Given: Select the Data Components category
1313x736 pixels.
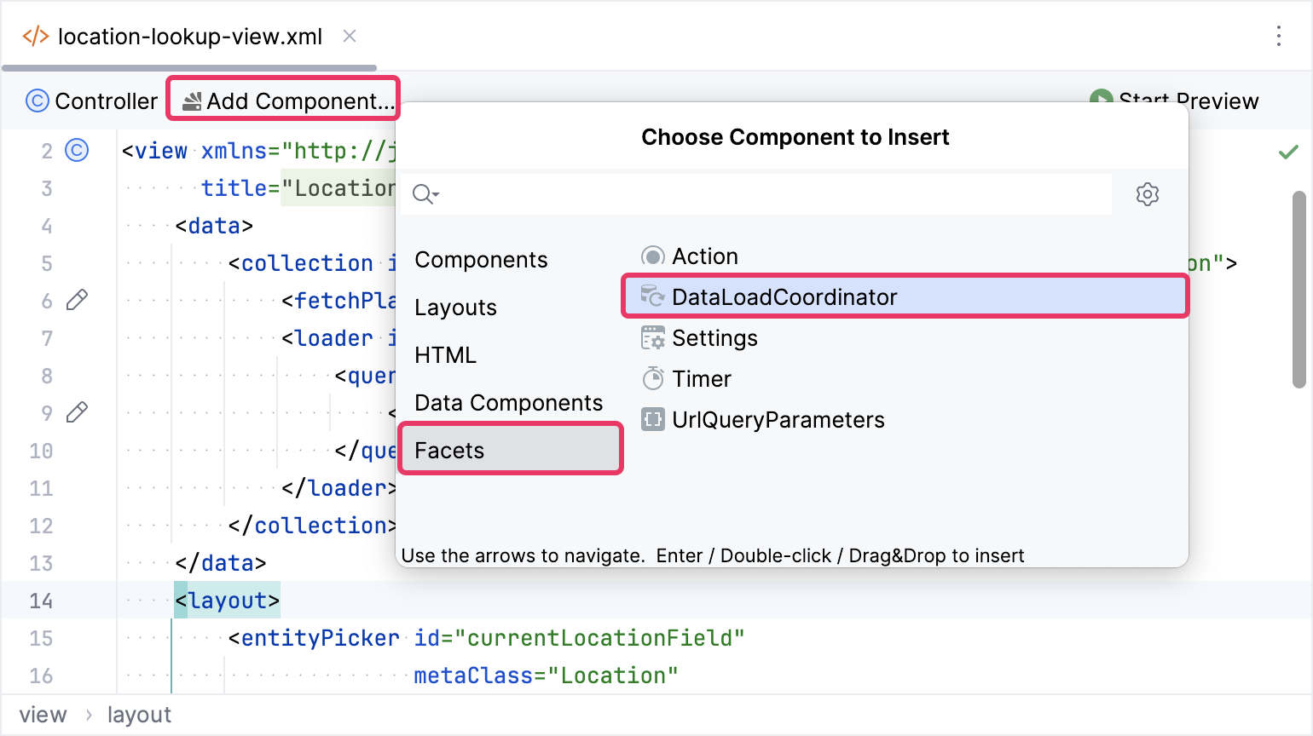Looking at the screenshot, I should point(508,402).
